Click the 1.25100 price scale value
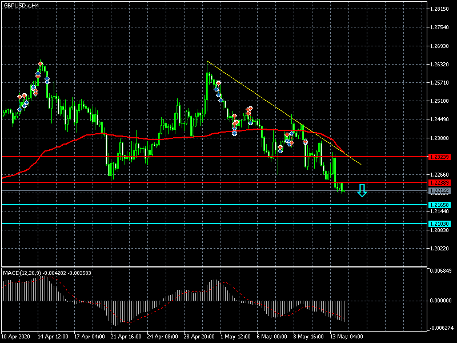The height and width of the screenshot is (343, 457). (440, 101)
